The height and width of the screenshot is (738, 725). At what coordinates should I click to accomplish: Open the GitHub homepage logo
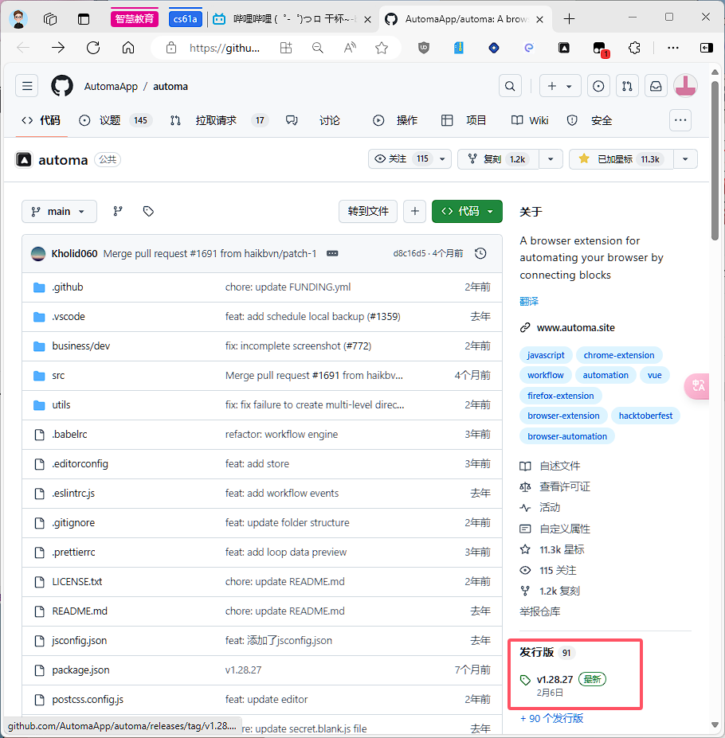61,86
